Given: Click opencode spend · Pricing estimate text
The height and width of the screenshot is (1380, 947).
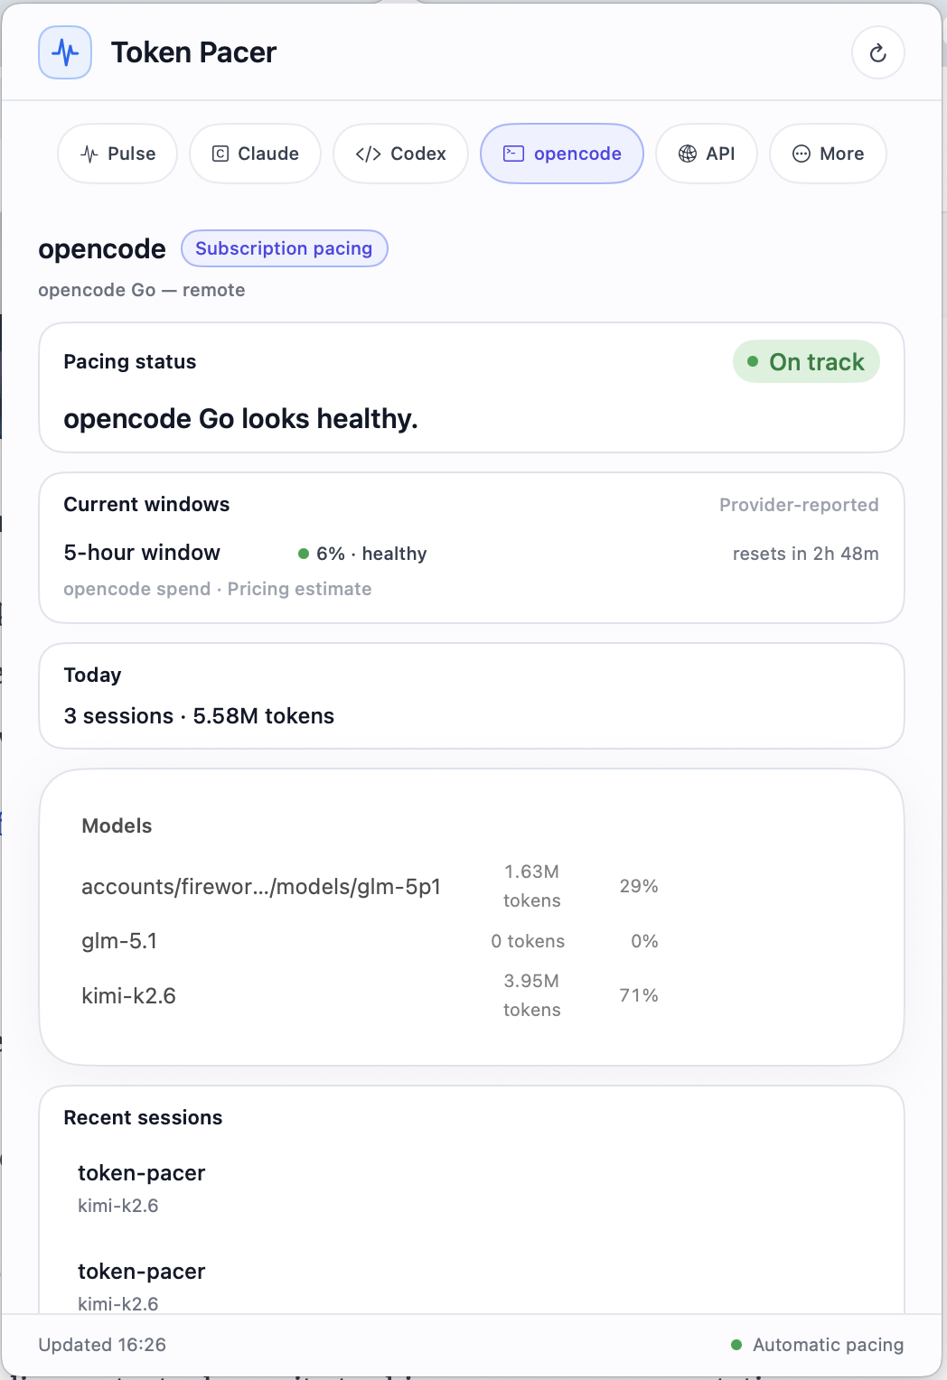Looking at the screenshot, I should click(x=218, y=589).
